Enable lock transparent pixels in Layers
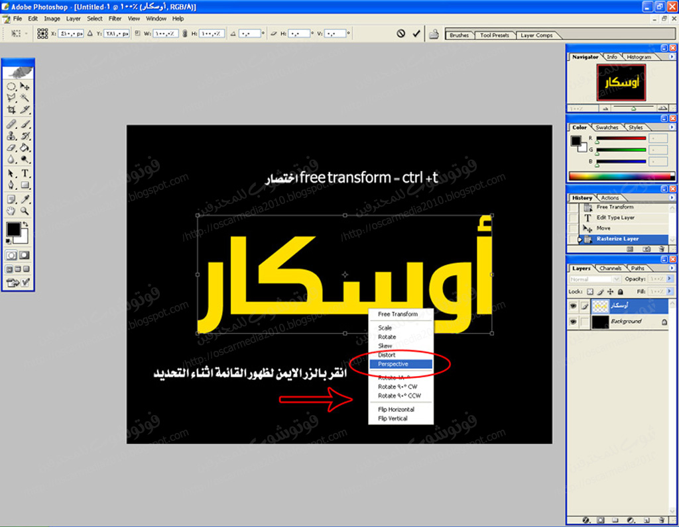Screen dimensions: 679x527 coord(589,292)
